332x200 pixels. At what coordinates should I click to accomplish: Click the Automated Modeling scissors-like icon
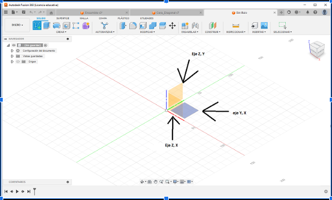[x=104, y=26]
